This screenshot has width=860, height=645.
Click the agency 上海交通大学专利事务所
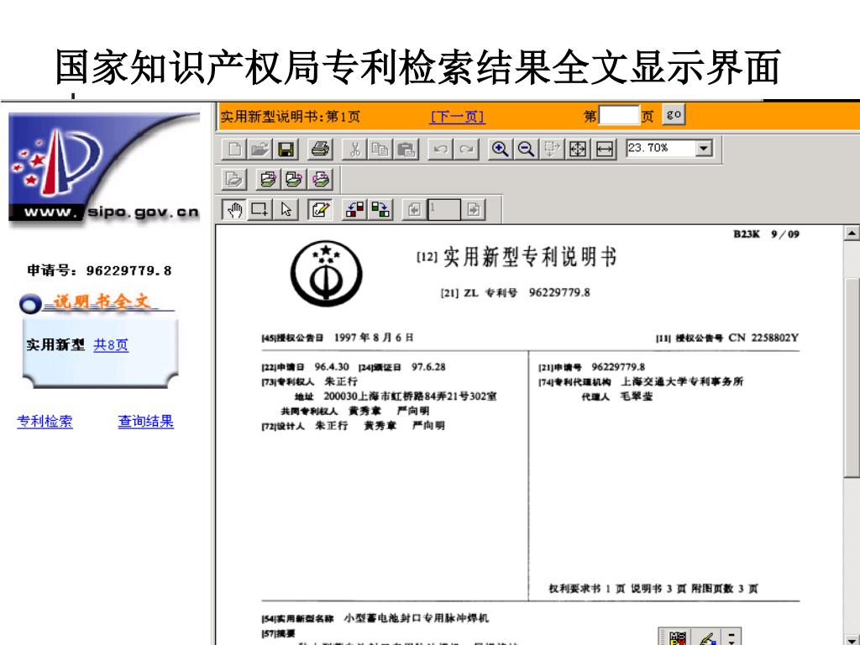click(x=682, y=381)
